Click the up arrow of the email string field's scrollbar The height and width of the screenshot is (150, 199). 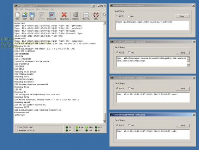(188, 58)
